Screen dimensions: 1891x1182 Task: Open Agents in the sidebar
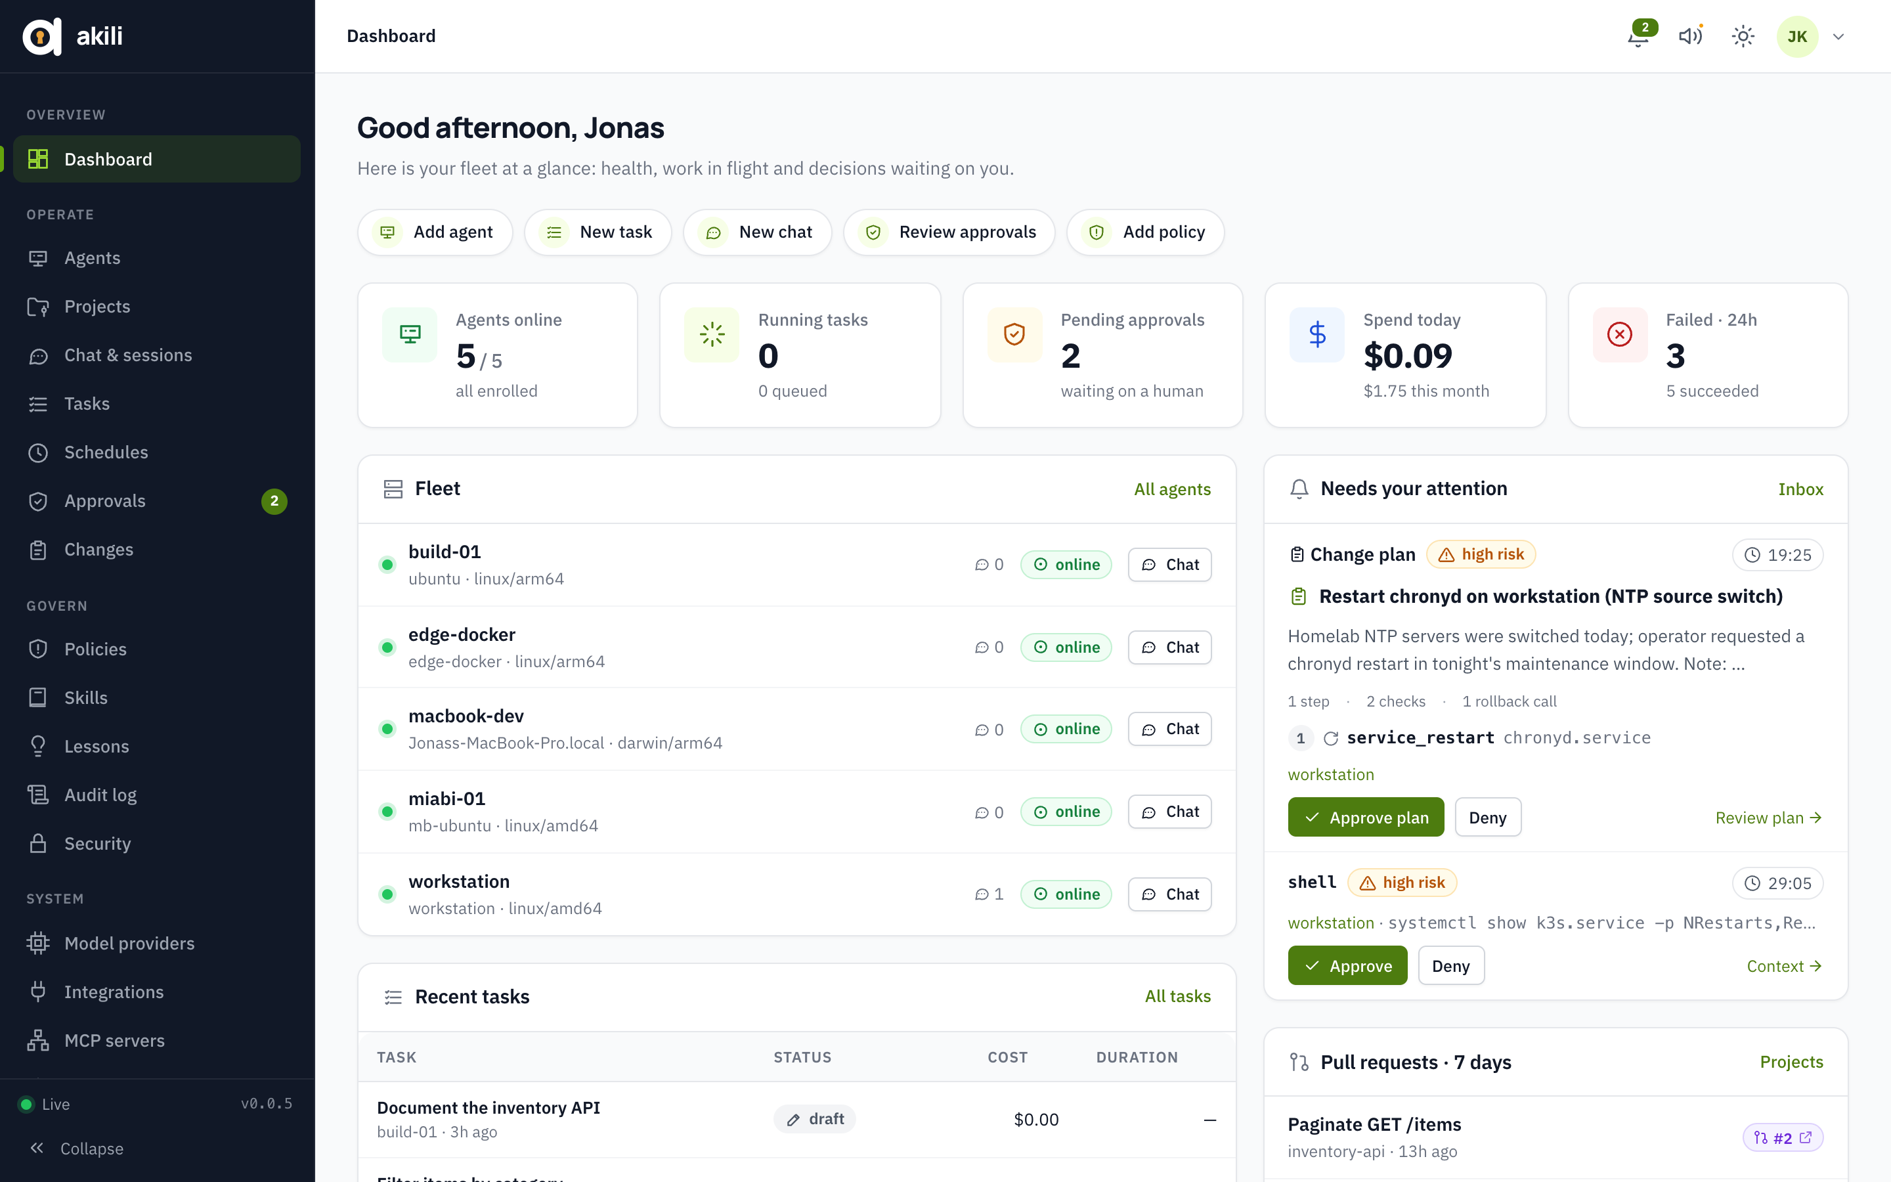(x=157, y=258)
